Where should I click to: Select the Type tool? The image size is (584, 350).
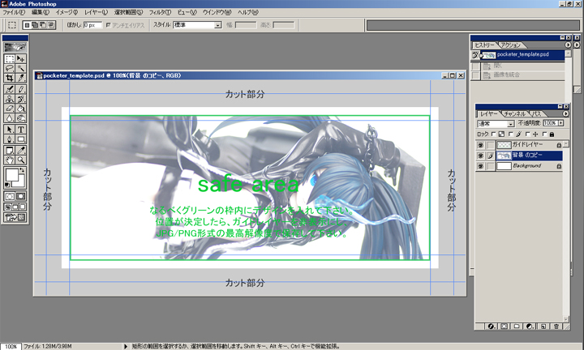(21, 130)
